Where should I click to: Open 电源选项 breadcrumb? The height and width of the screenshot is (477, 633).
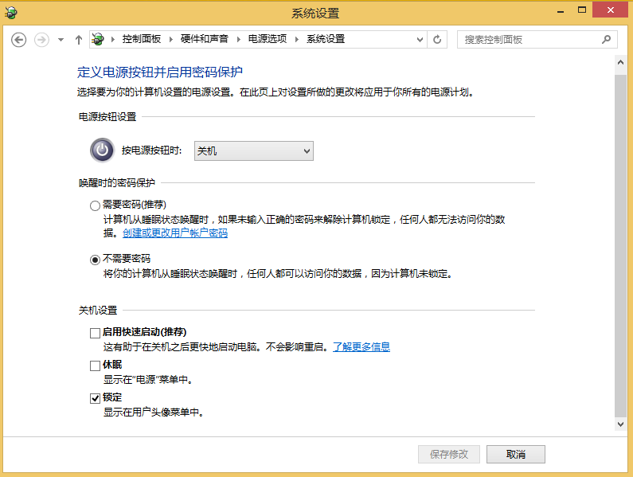click(268, 39)
